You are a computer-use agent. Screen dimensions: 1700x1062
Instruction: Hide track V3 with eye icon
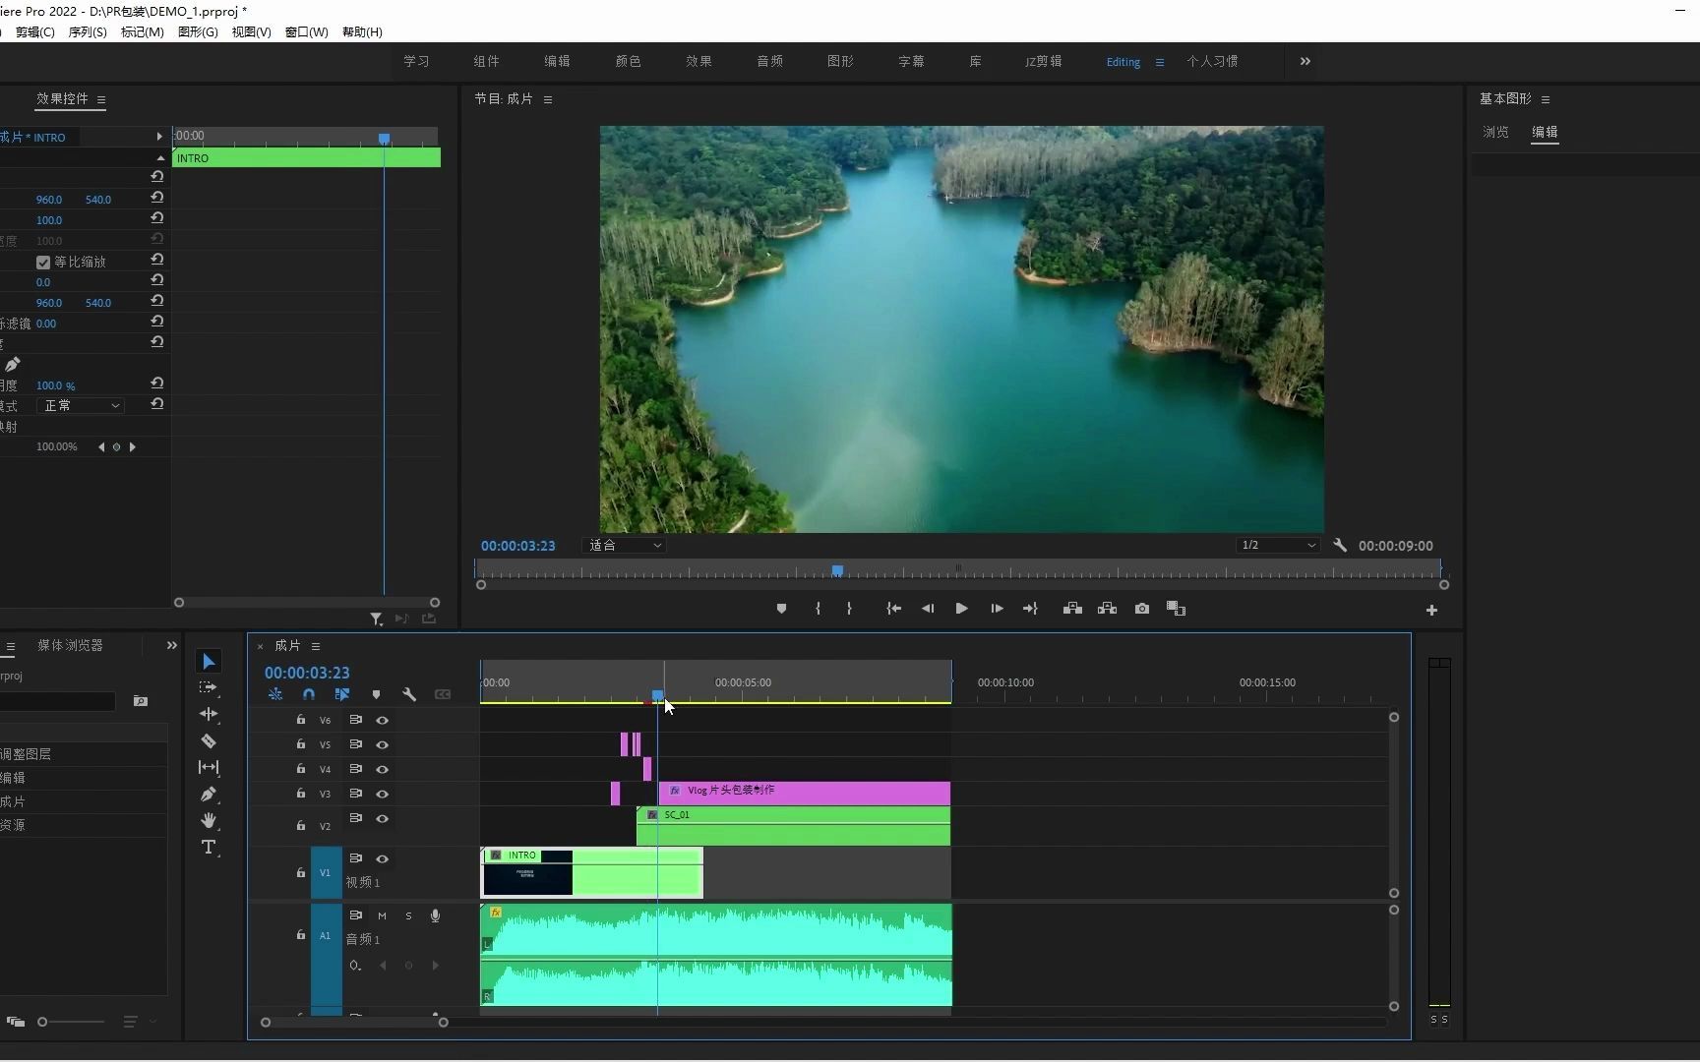(383, 795)
